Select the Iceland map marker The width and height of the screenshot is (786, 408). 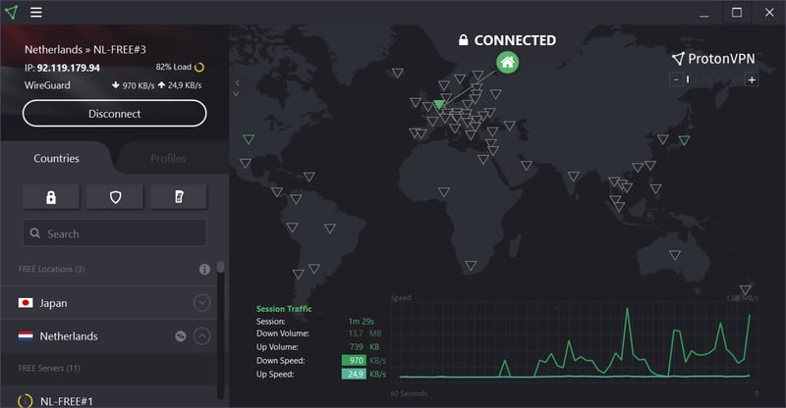[398, 74]
